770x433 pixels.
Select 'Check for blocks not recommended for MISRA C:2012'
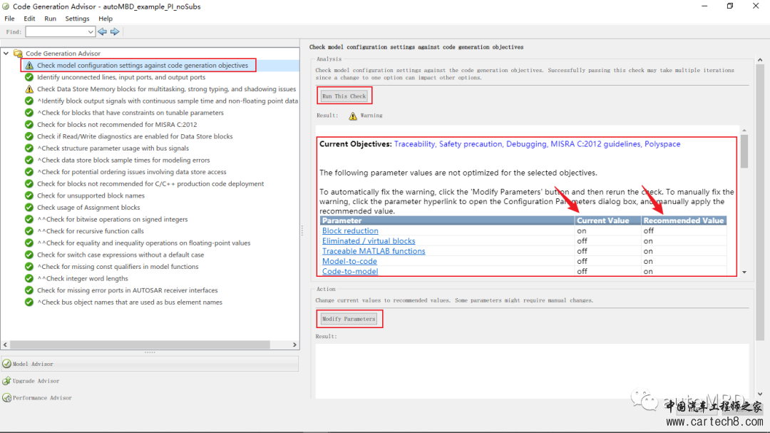tap(117, 124)
